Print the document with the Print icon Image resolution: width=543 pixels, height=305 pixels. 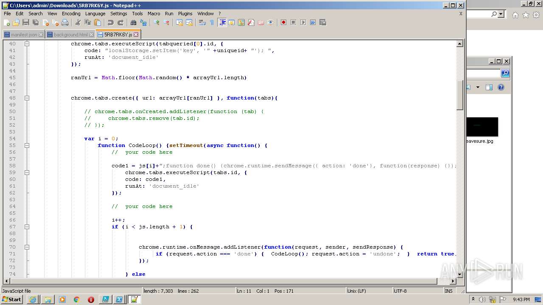(x=65, y=22)
